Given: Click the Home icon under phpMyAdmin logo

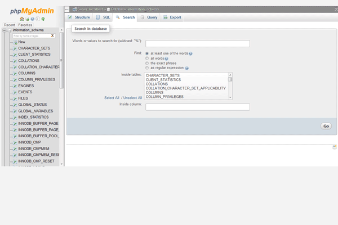Looking at the screenshot, I should point(21,19).
